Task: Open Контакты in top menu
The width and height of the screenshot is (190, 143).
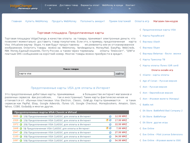Action: coord(130,7)
